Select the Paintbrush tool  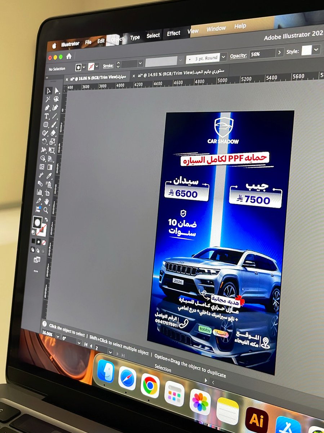54,125
